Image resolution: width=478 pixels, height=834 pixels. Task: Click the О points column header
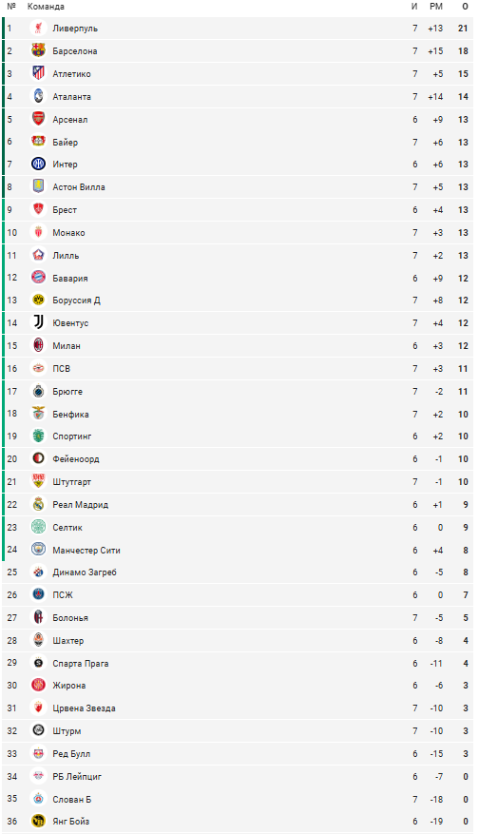[466, 7]
